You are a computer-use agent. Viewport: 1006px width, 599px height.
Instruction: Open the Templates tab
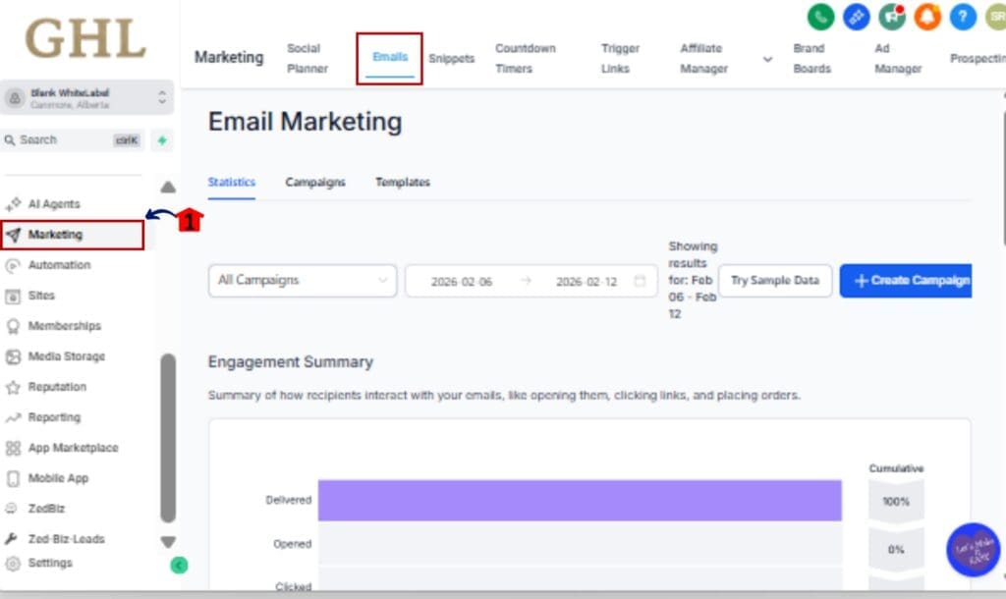[402, 182]
